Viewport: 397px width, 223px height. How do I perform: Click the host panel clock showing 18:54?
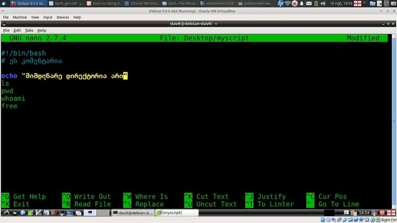coord(341,4)
